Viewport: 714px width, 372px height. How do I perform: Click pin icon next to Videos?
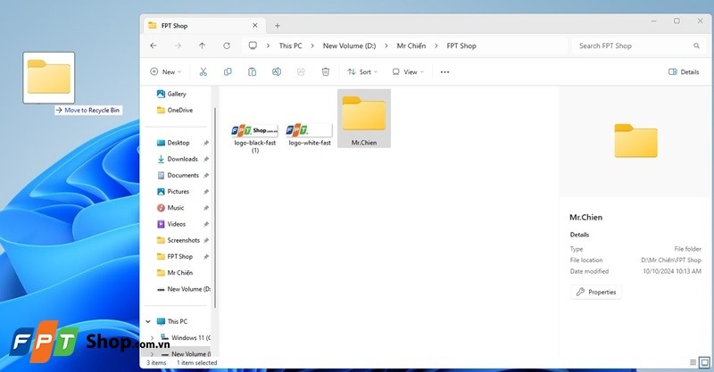(206, 224)
